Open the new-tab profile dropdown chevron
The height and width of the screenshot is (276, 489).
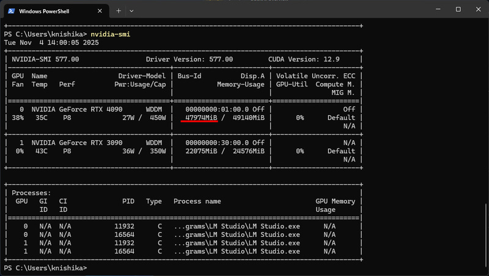[x=131, y=11]
